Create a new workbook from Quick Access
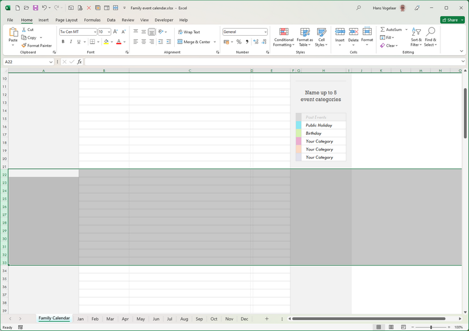The height and width of the screenshot is (331, 469). pos(18,8)
